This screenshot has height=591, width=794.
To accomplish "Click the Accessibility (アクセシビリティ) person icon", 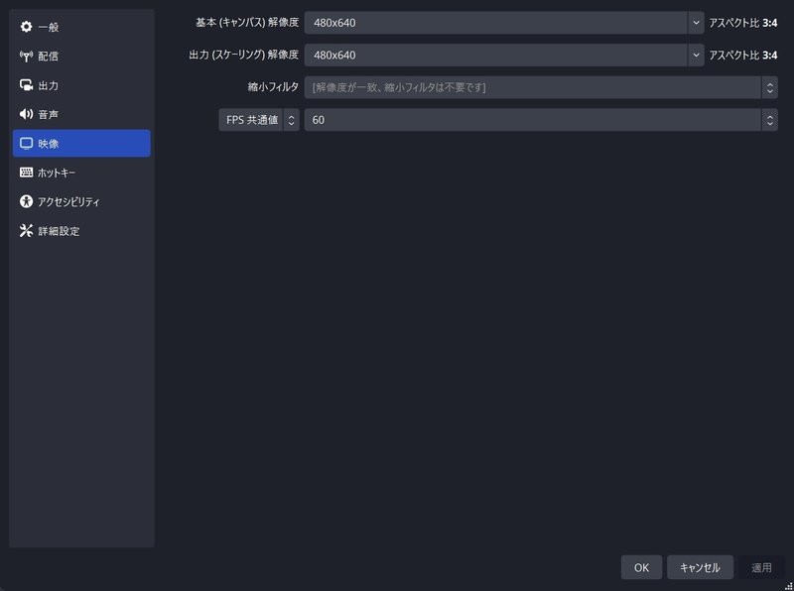I will pyautogui.click(x=26, y=201).
